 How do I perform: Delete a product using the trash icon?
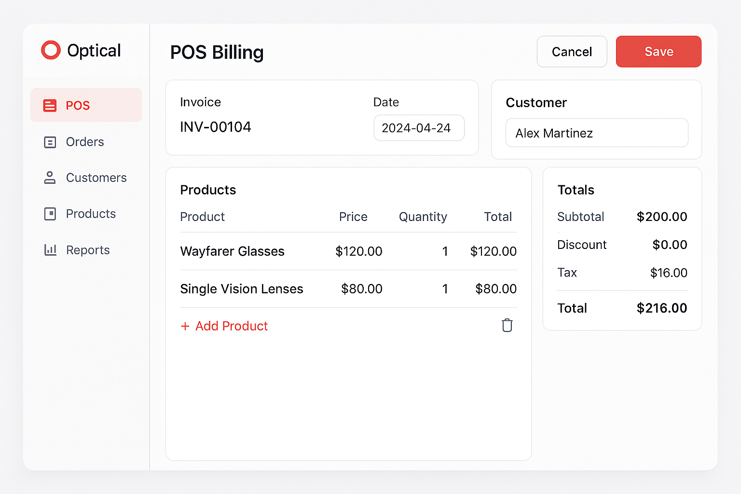pos(507,325)
